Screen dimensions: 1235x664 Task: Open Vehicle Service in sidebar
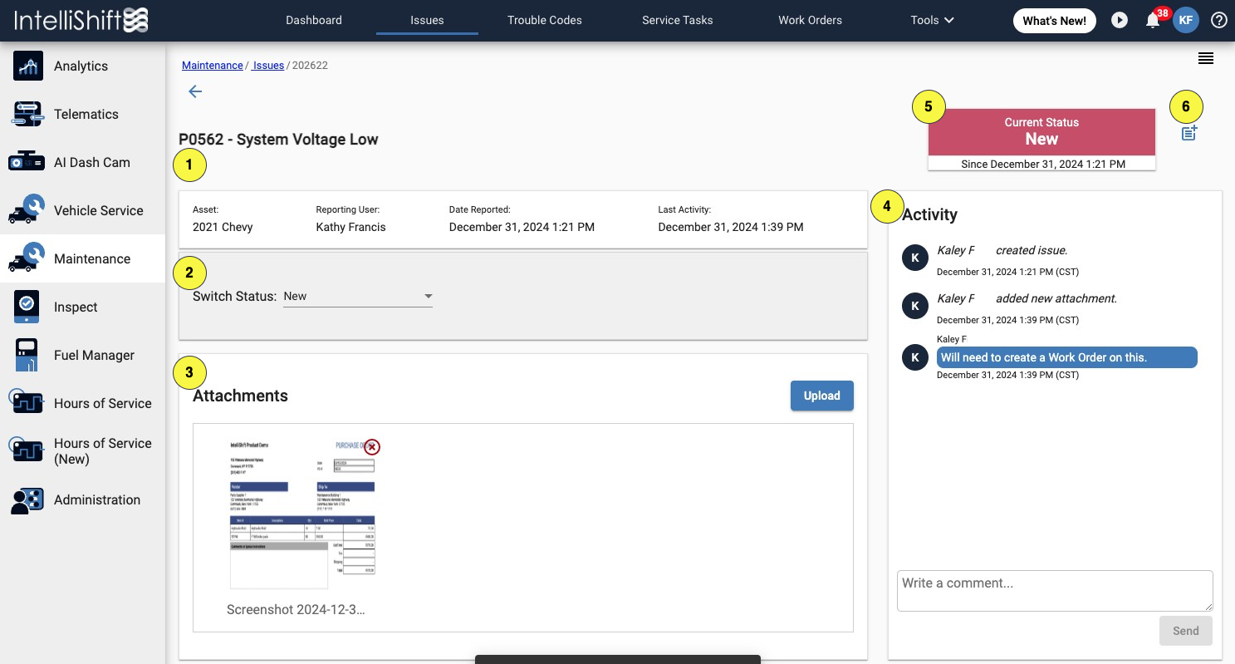point(82,210)
